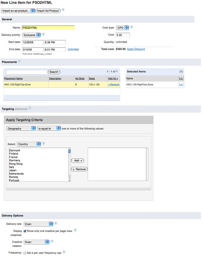Screen dimensions: 202x257
Task: Open the Country select dropdown
Action: (x=29, y=144)
